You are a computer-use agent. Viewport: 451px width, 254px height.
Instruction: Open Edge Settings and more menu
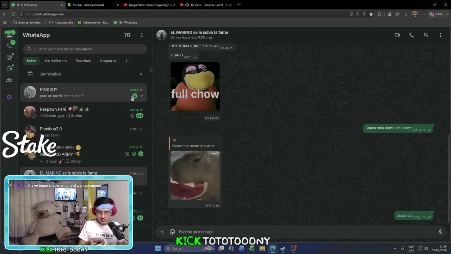tap(422, 14)
